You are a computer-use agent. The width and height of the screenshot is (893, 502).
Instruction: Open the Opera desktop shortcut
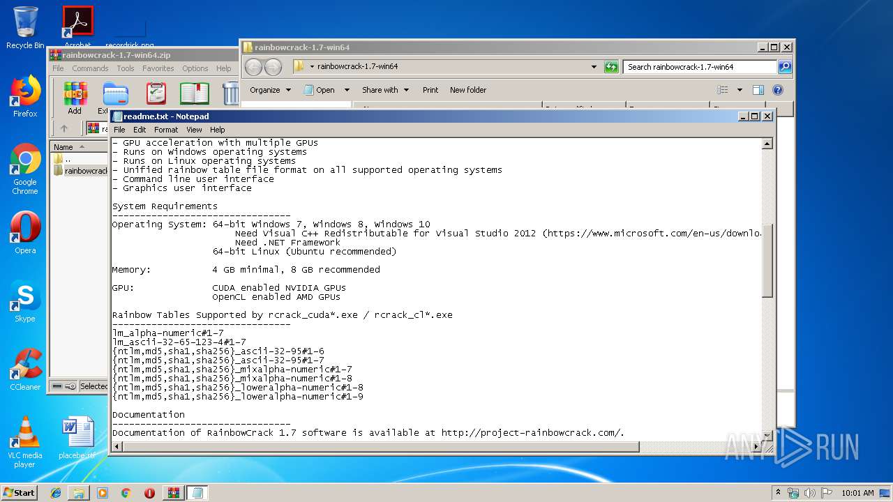[25, 234]
